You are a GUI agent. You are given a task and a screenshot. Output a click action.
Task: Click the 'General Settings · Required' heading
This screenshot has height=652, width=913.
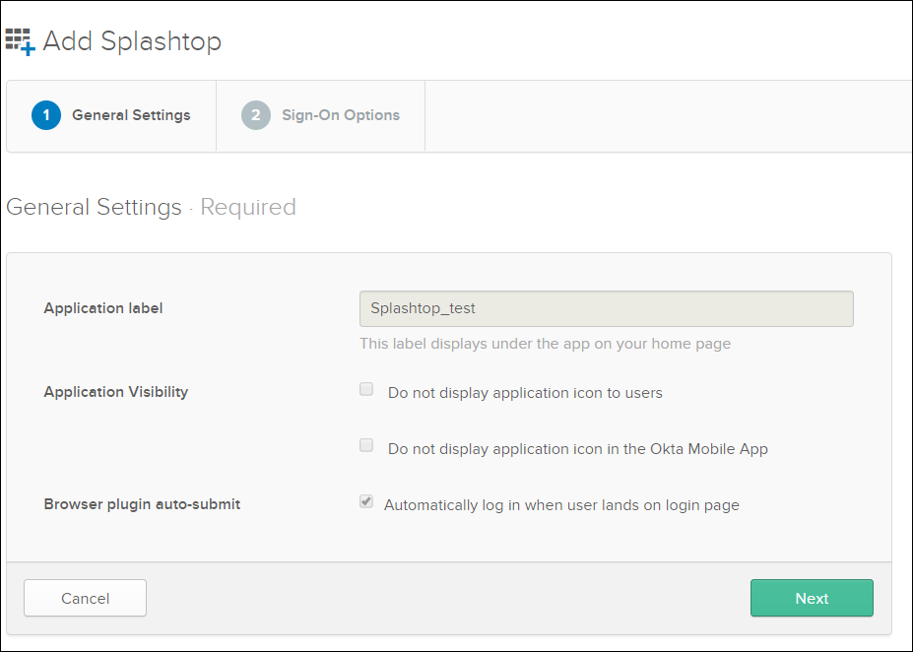(151, 207)
